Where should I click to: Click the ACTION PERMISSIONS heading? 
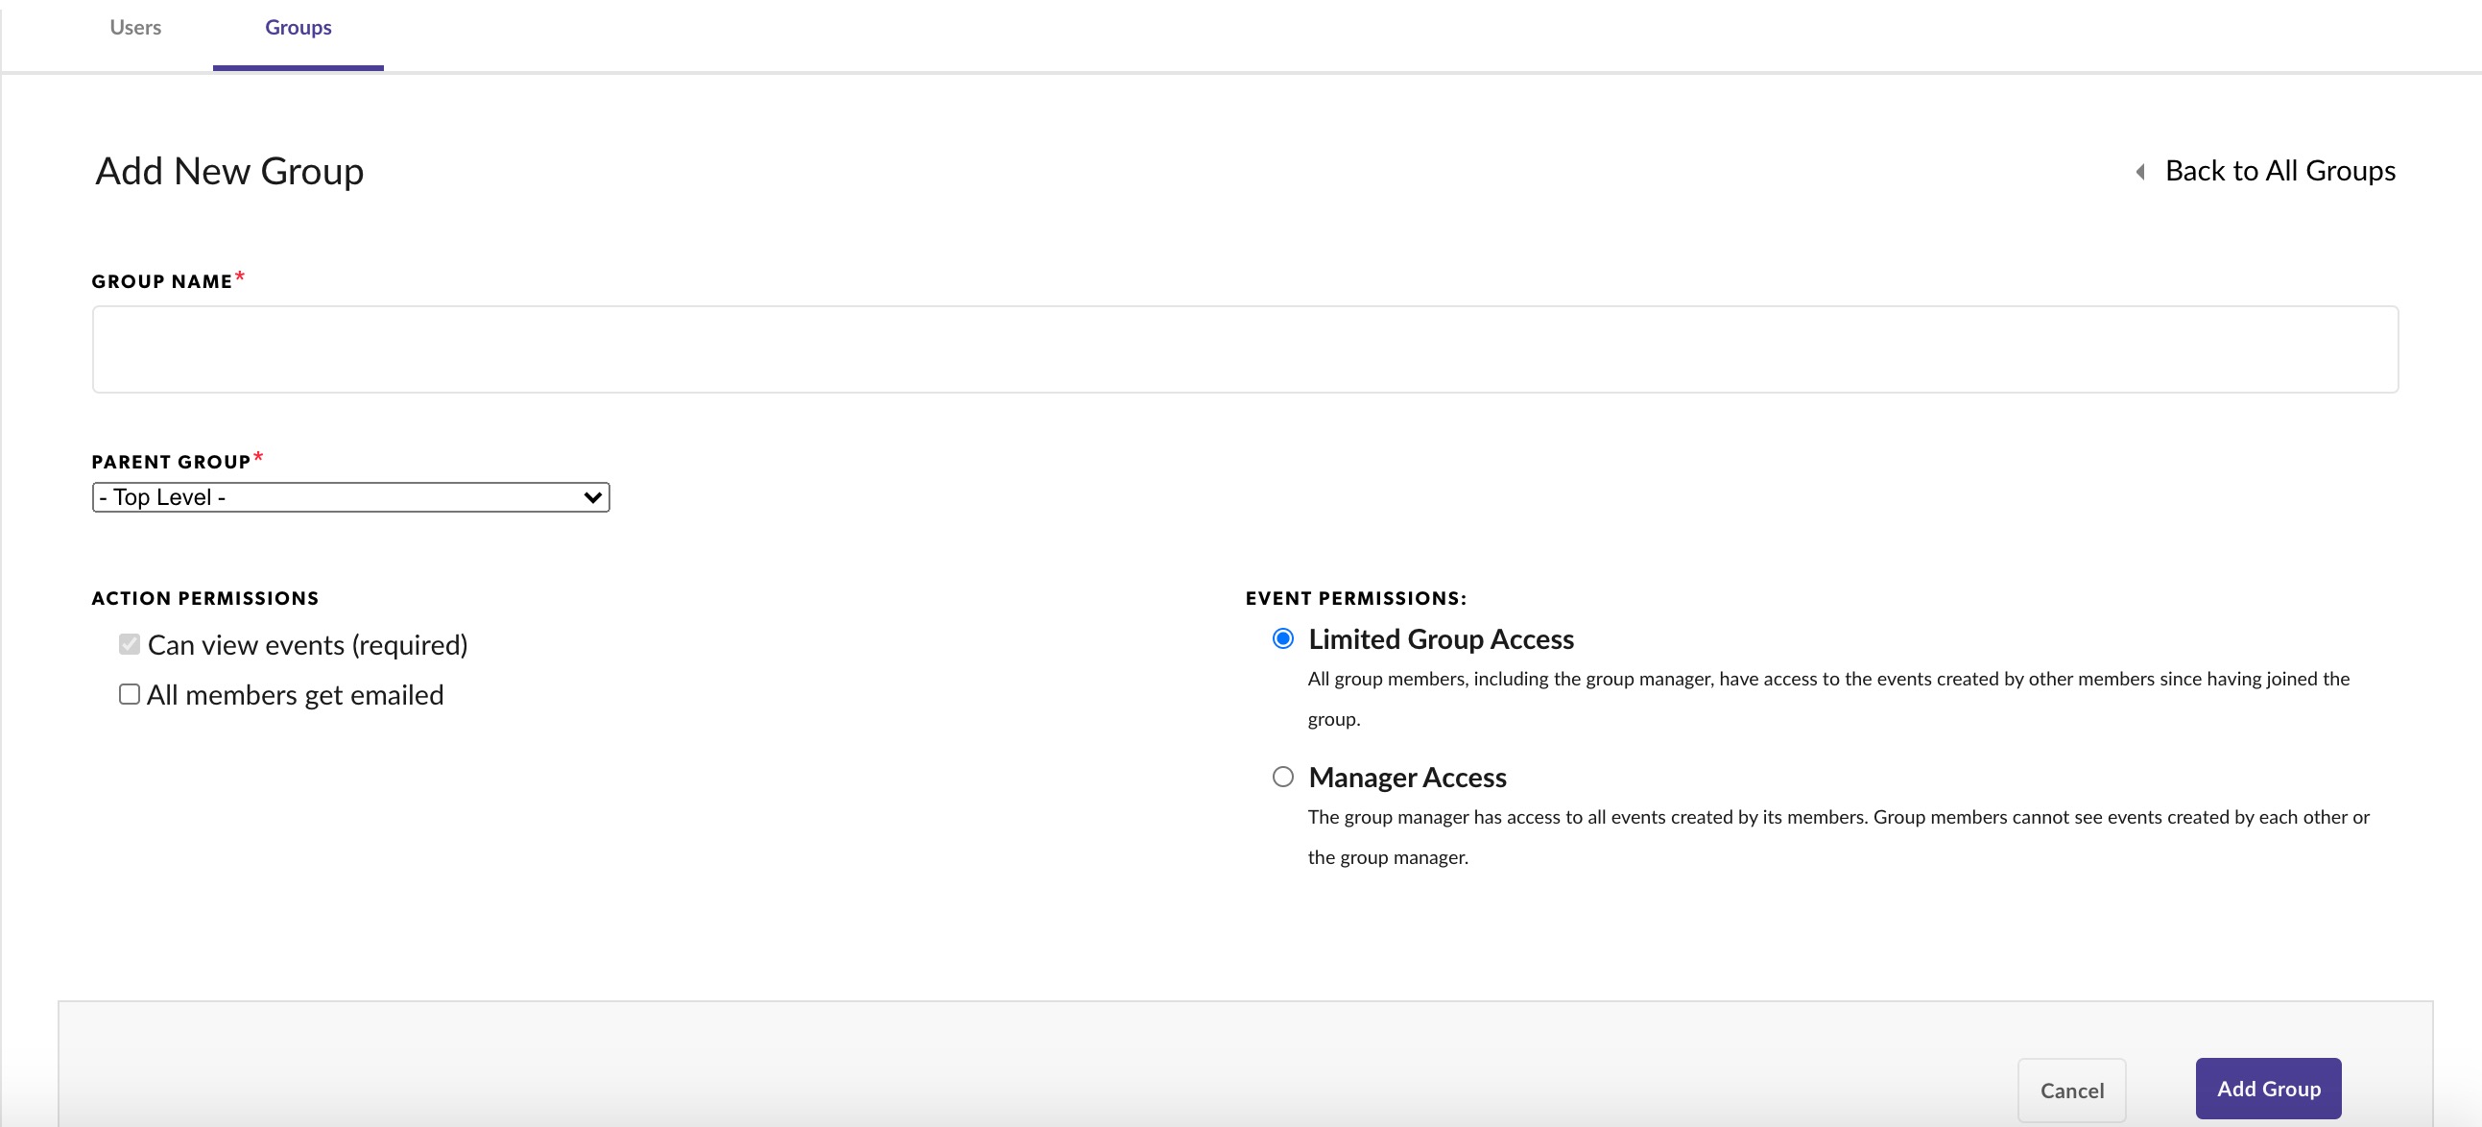[x=205, y=599]
